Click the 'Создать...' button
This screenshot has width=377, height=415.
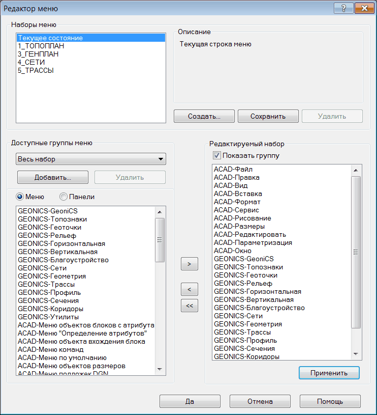click(204, 116)
